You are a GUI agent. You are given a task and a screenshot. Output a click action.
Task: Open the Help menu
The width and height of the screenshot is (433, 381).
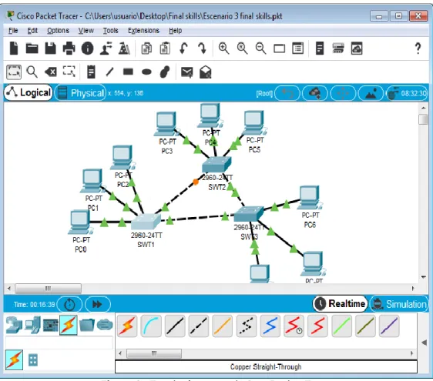tap(176, 30)
